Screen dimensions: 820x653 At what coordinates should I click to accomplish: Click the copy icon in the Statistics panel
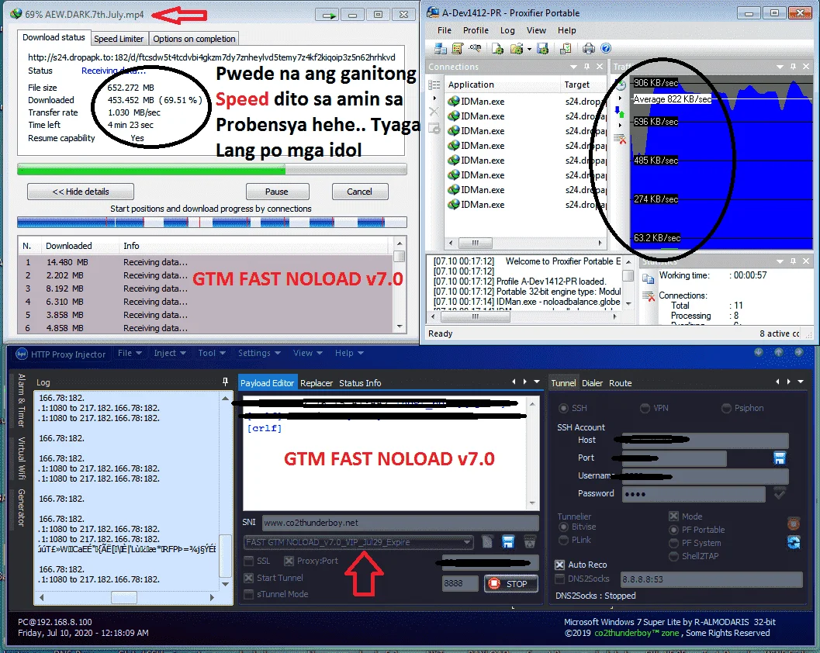(648, 278)
